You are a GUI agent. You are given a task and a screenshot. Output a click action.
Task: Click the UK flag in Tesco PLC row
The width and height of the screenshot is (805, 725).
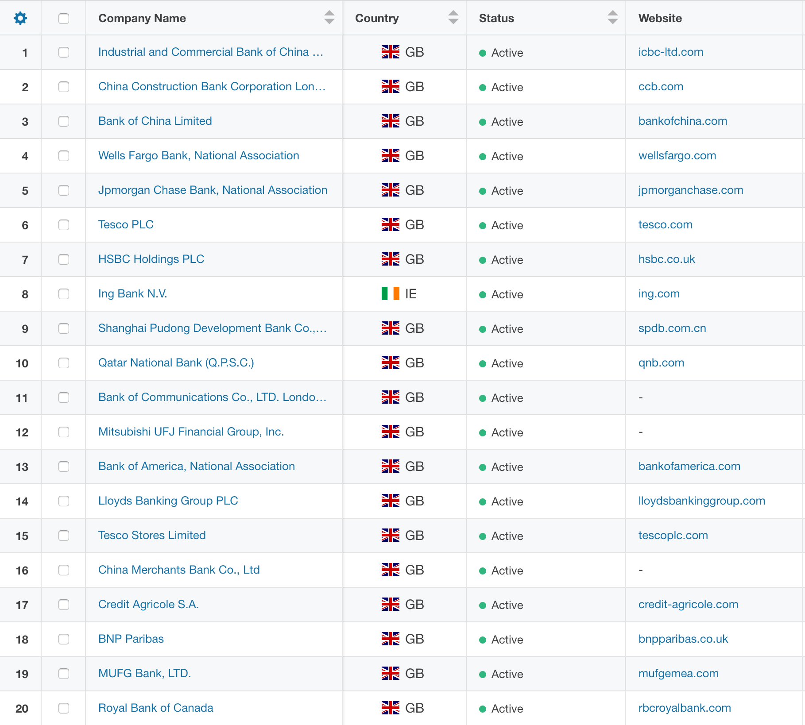coord(391,225)
